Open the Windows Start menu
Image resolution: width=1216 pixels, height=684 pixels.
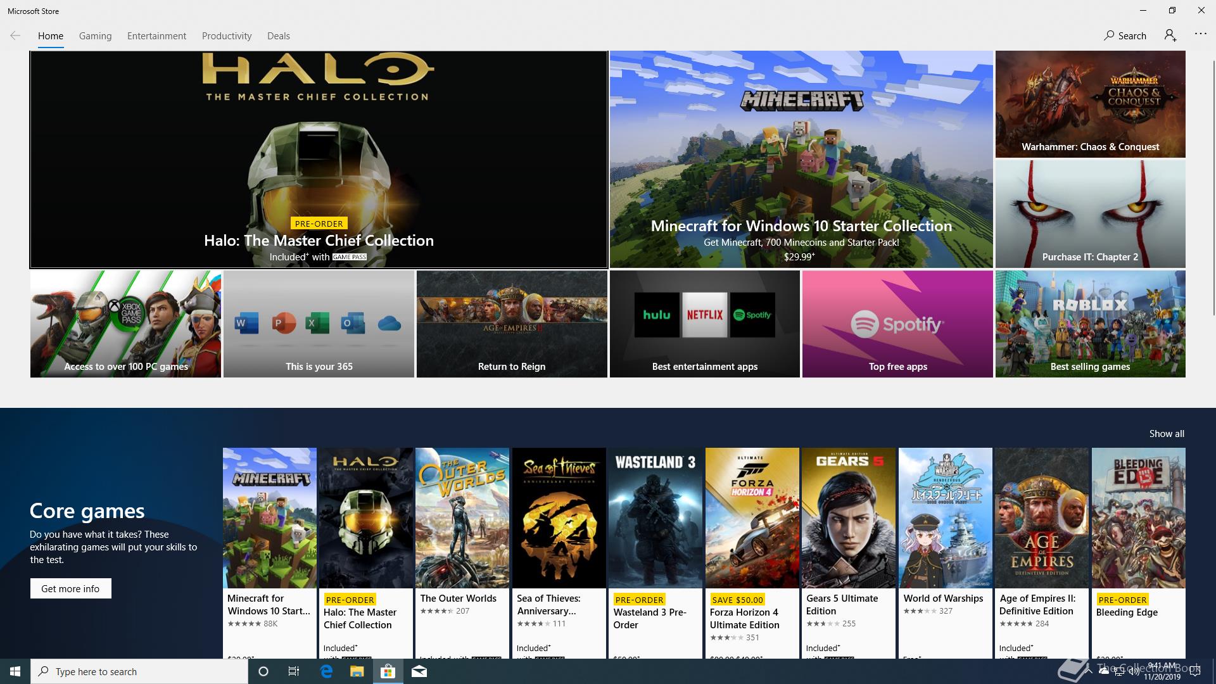click(x=15, y=671)
